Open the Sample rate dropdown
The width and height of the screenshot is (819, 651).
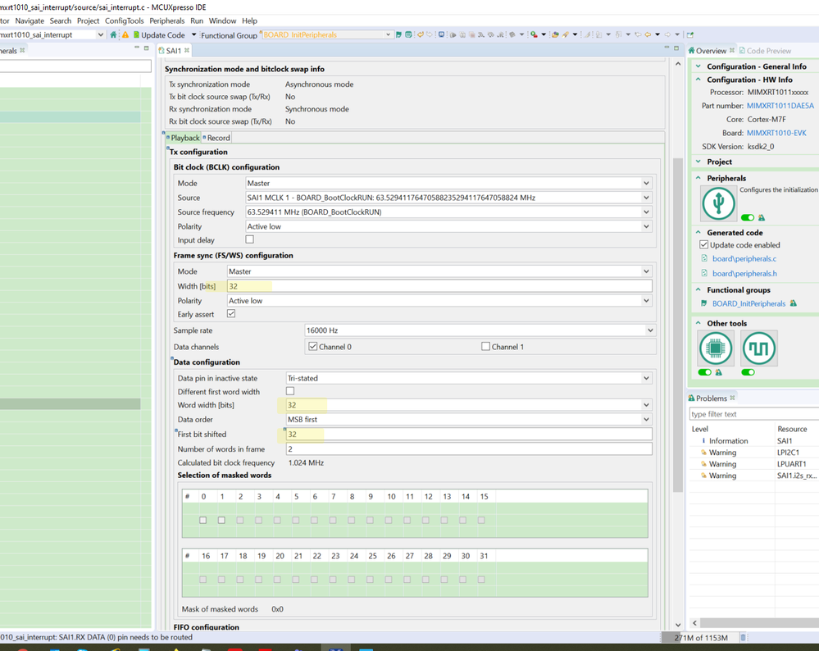[649, 330]
